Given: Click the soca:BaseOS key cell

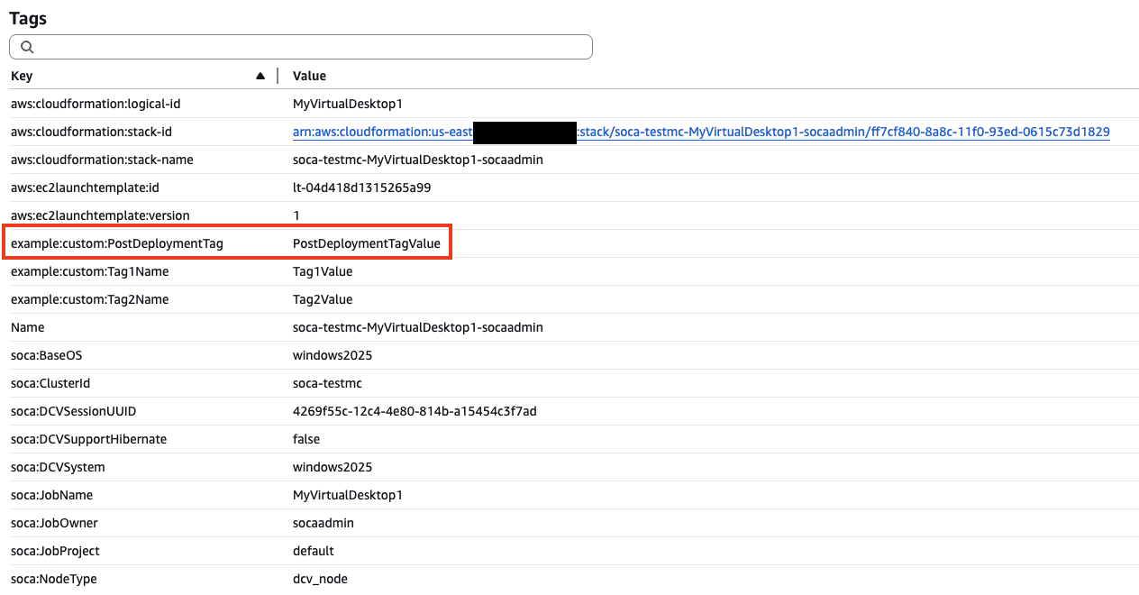Looking at the screenshot, I should (47, 355).
